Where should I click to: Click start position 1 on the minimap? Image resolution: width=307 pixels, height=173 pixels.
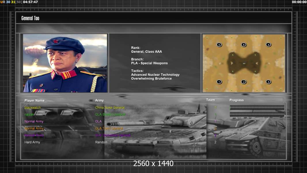[219, 82]
